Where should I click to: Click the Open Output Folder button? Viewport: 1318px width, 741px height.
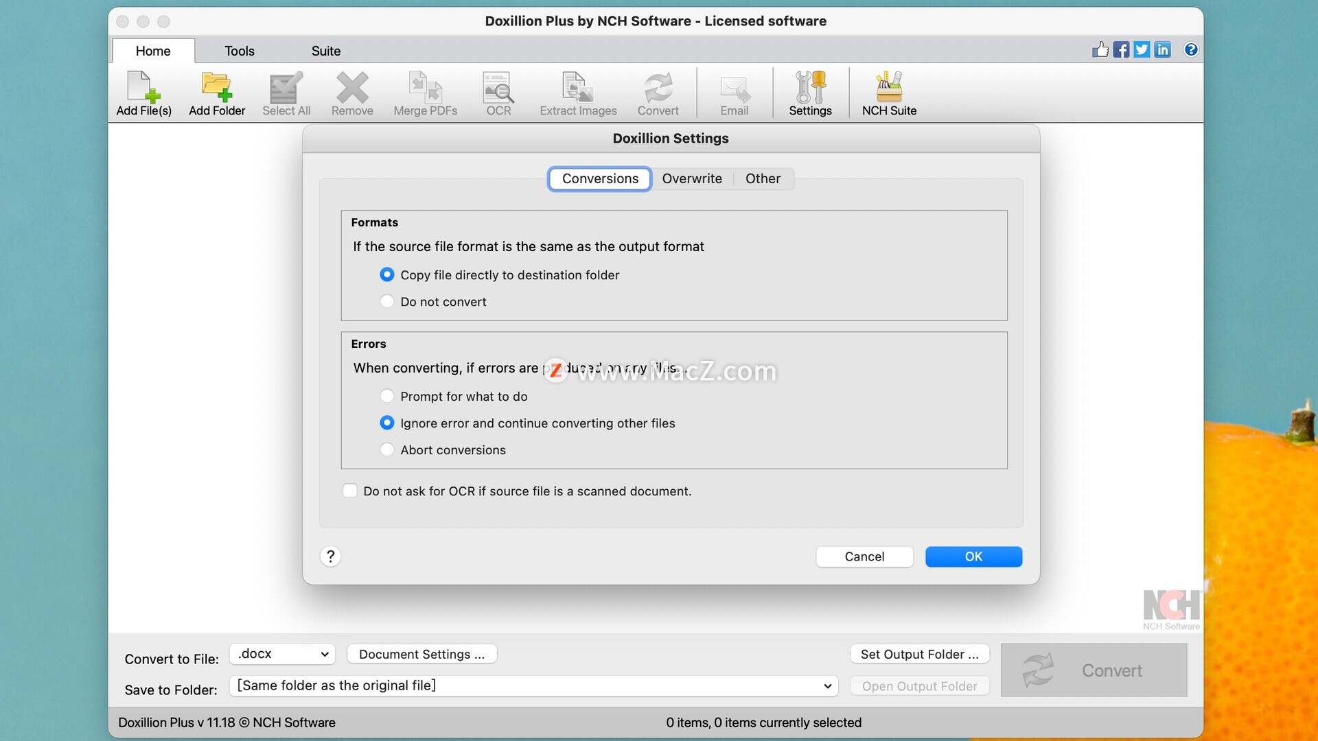tap(919, 685)
